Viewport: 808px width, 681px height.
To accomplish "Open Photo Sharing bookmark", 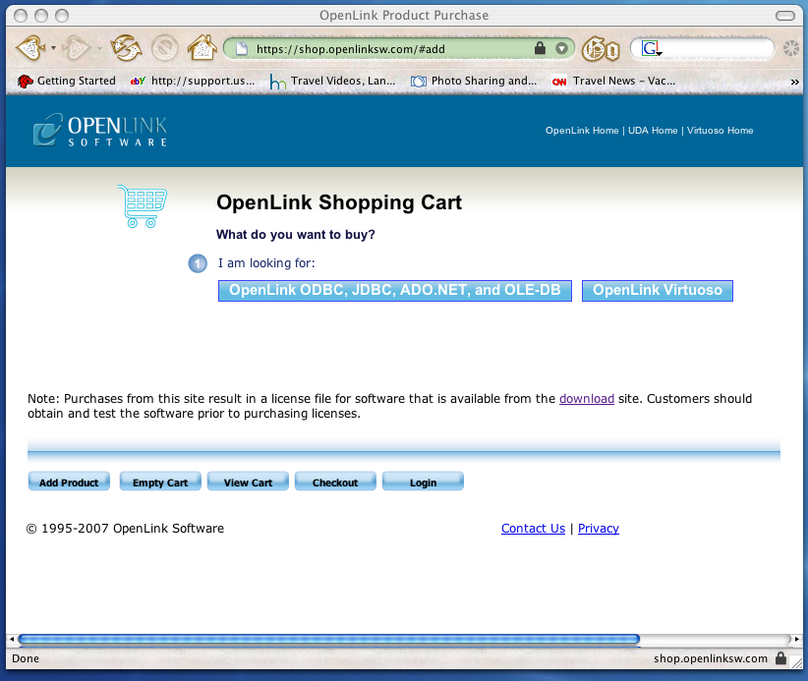I will pyautogui.click(x=474, y=81).
